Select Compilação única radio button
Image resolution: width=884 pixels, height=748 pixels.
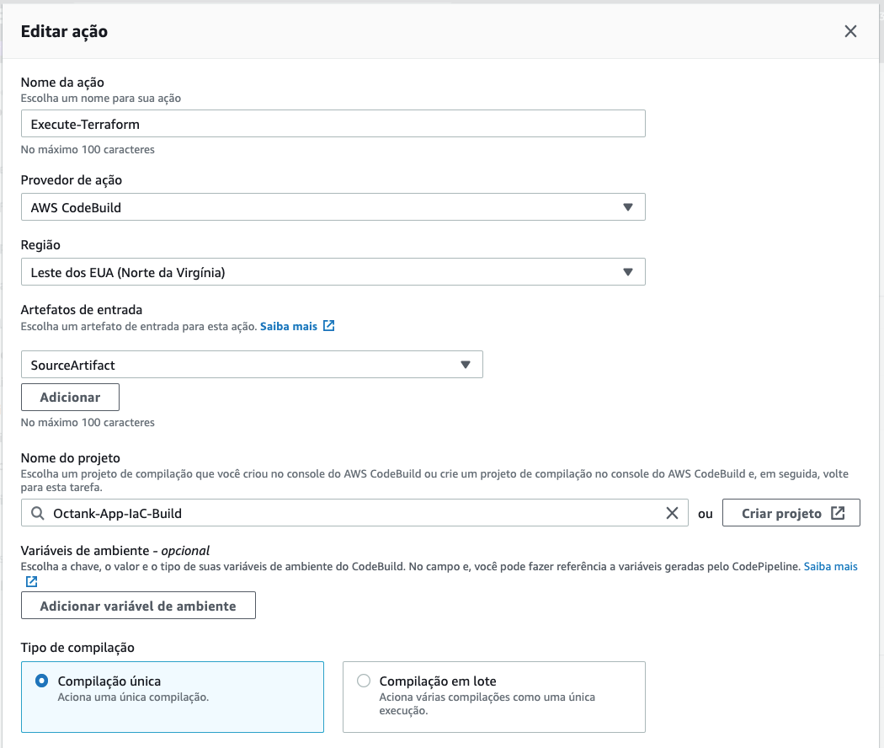click(42, 681)
